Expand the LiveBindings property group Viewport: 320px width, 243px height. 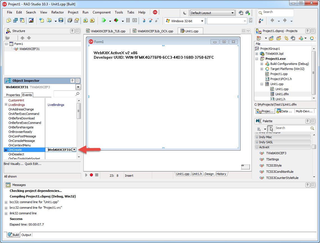[x=6, y=105]
